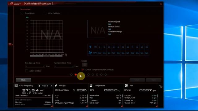Click the Chassis fan 1 heading
Screen dimensions: 198x111
point(26,9)
